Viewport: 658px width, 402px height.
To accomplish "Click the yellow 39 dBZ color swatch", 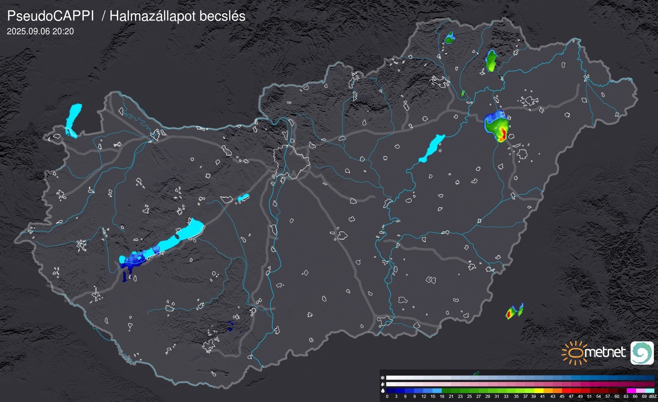I will click(538, 390).
